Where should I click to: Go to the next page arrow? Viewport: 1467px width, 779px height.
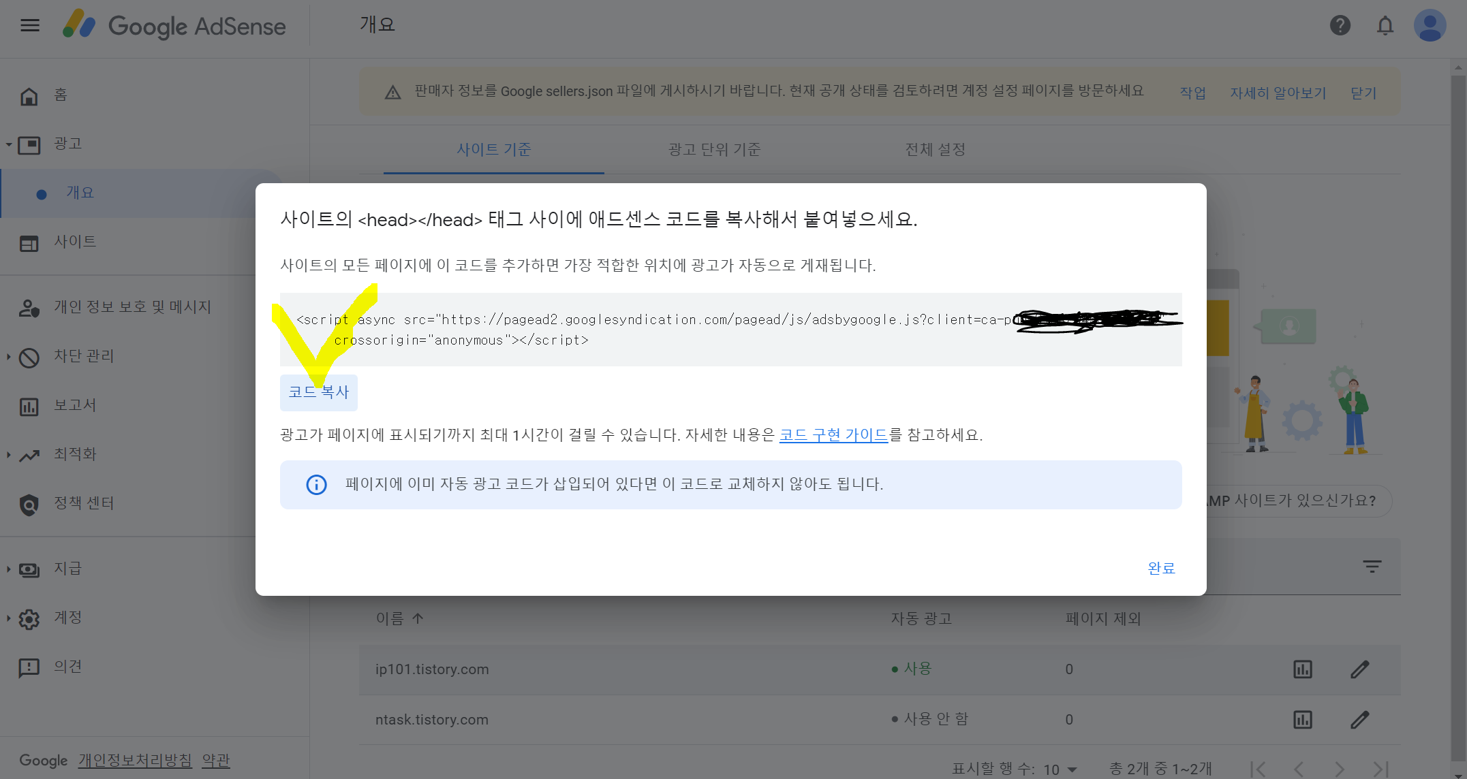tap(1339, 769)
